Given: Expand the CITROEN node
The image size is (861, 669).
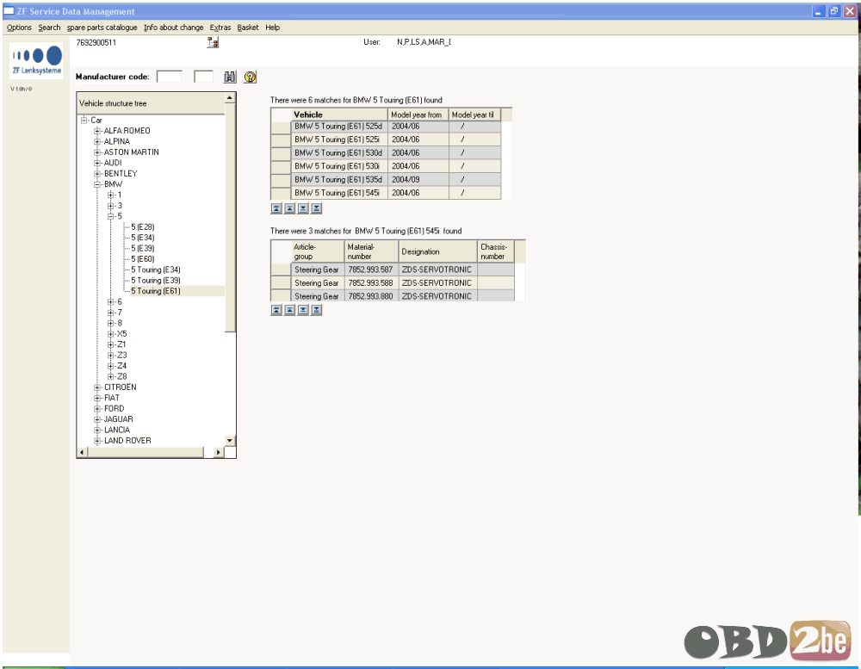Looking at the screenshot, I should tap(97, 387).
